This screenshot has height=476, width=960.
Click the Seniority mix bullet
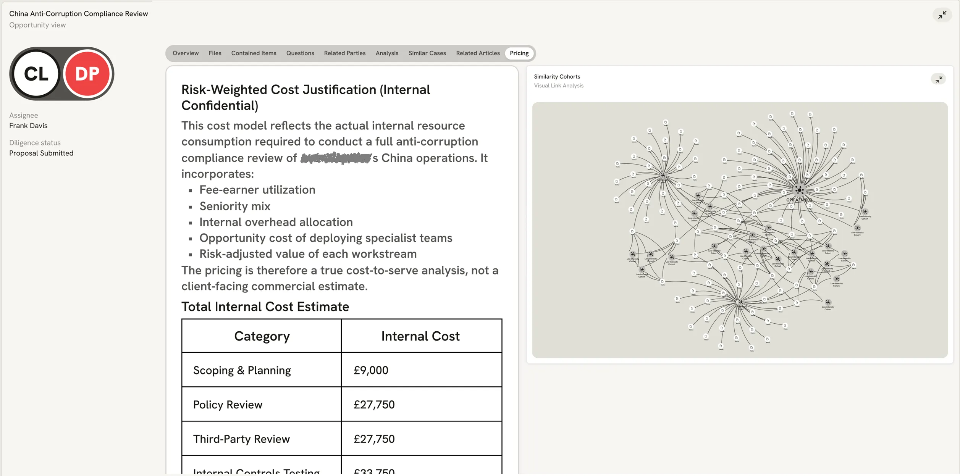[235, 206]
